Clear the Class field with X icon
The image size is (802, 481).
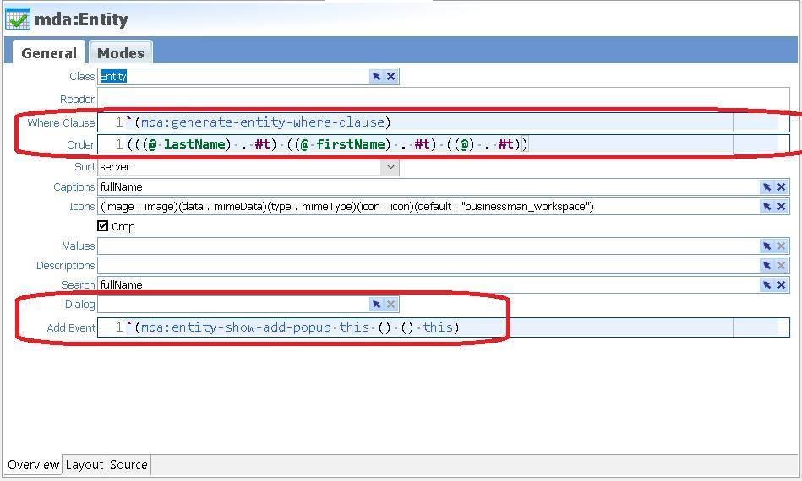click(x=390, y=76)
